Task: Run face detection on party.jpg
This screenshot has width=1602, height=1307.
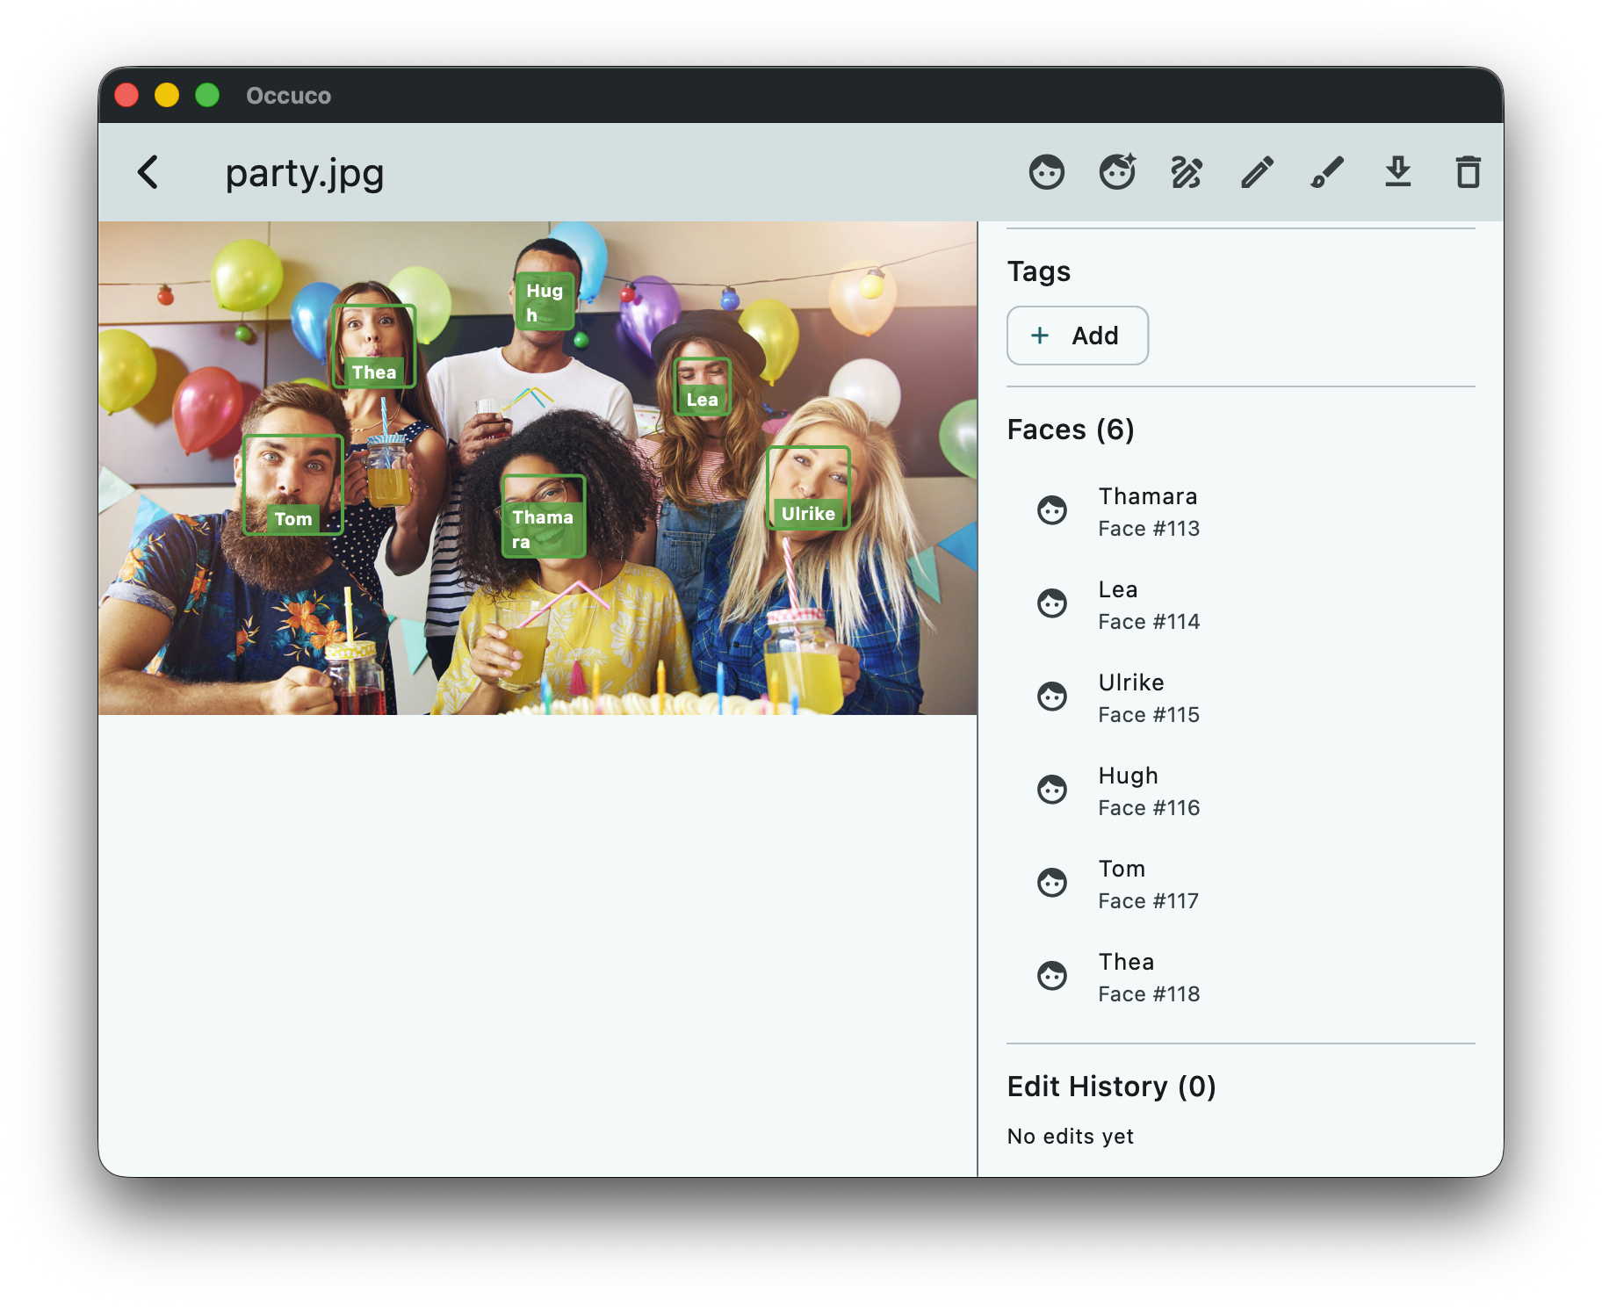Action: point(1047,172)
